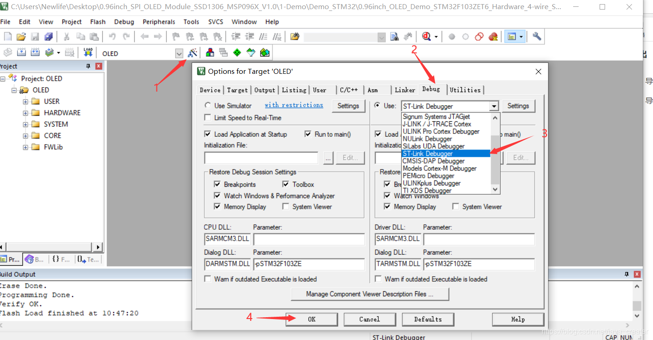The image size is (653, 340).
Task: Open the 'with restrictions' link
Action: (294, 105)
